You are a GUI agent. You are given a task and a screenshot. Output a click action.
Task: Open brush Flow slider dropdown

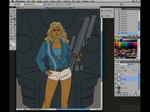66,4
